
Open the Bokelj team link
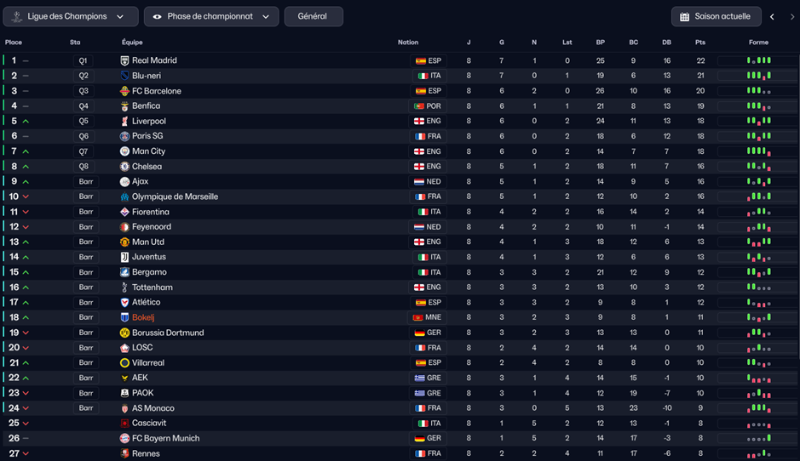[143, 317]
